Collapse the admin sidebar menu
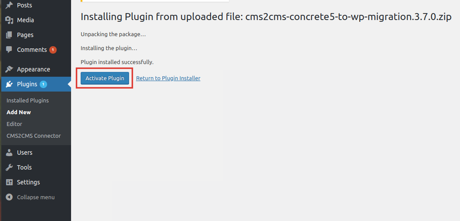 [30, 197]
